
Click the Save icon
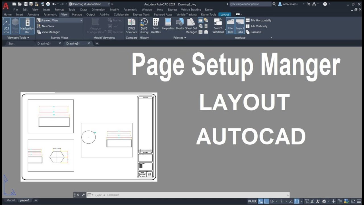coord(26,4)
